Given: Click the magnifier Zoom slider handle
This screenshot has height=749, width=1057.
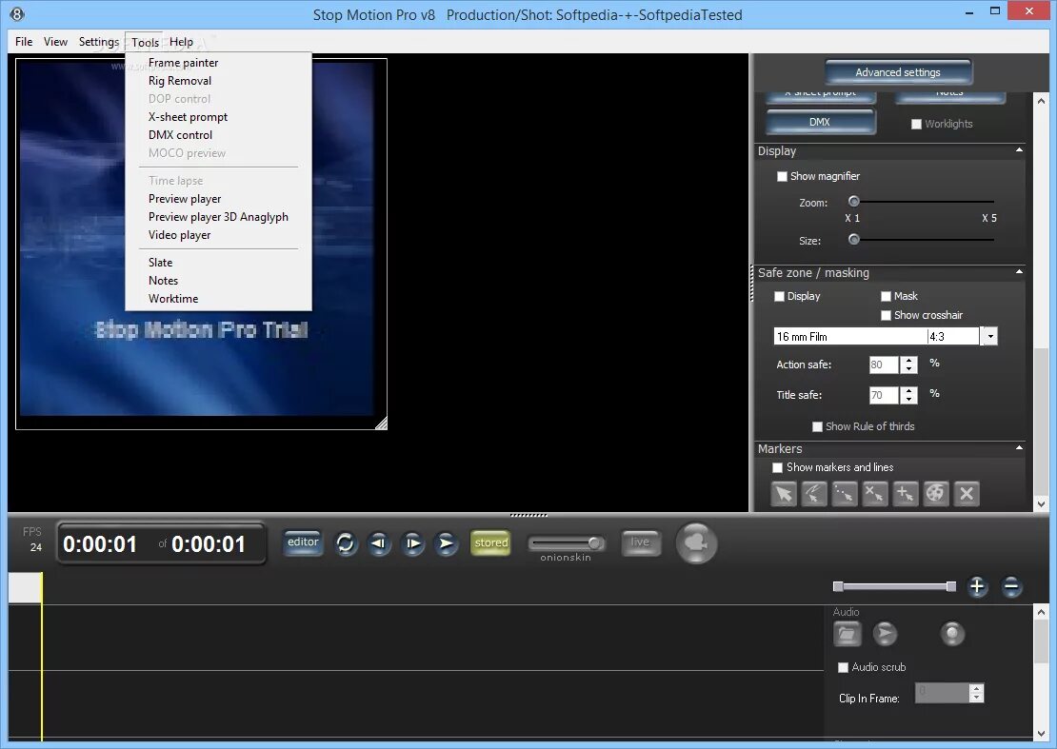Looking at the screenshot, I should [x=854, y=202].
